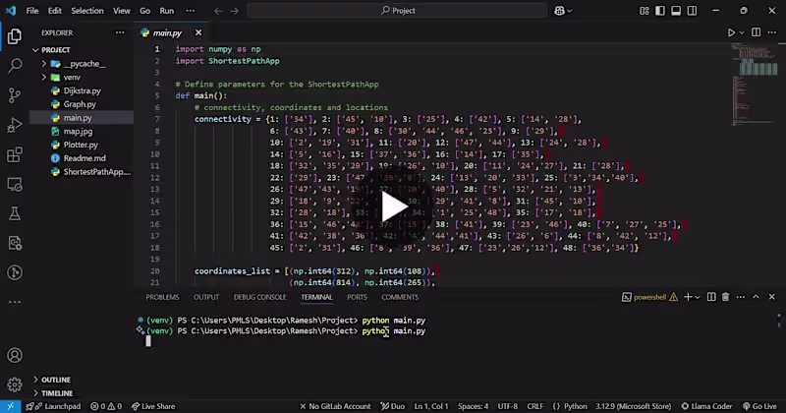The height and width of the screenshot is (413, 786).
Task: Show more menu bar items
Action: tap(191, 11)
